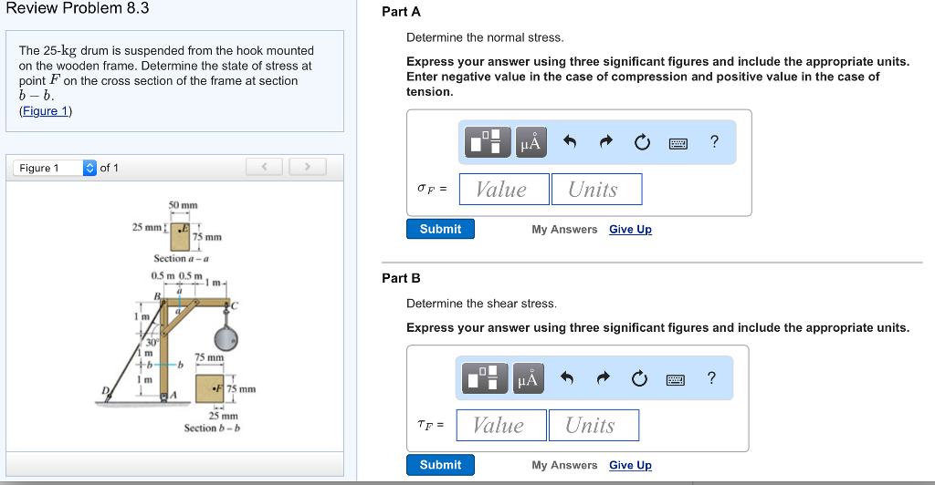Undo the last entry in Part A
Image resolution: width=935 pixels, height=485 pixels.
click(x=571, y=142)
